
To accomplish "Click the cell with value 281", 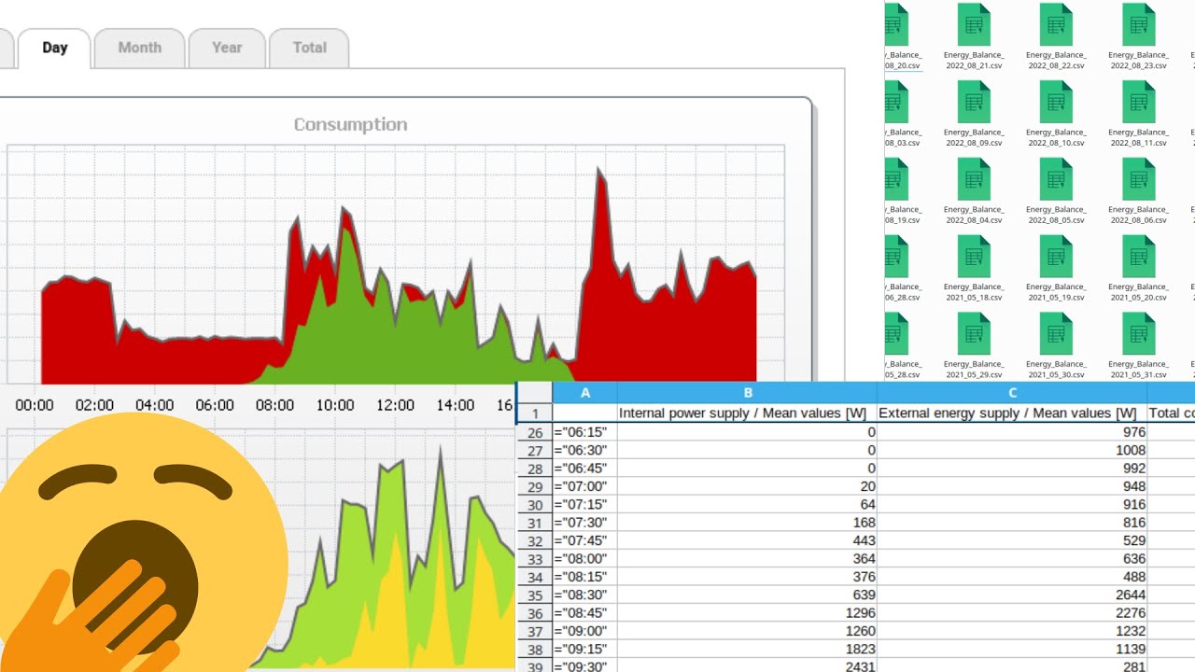I will coord(1012,665).
